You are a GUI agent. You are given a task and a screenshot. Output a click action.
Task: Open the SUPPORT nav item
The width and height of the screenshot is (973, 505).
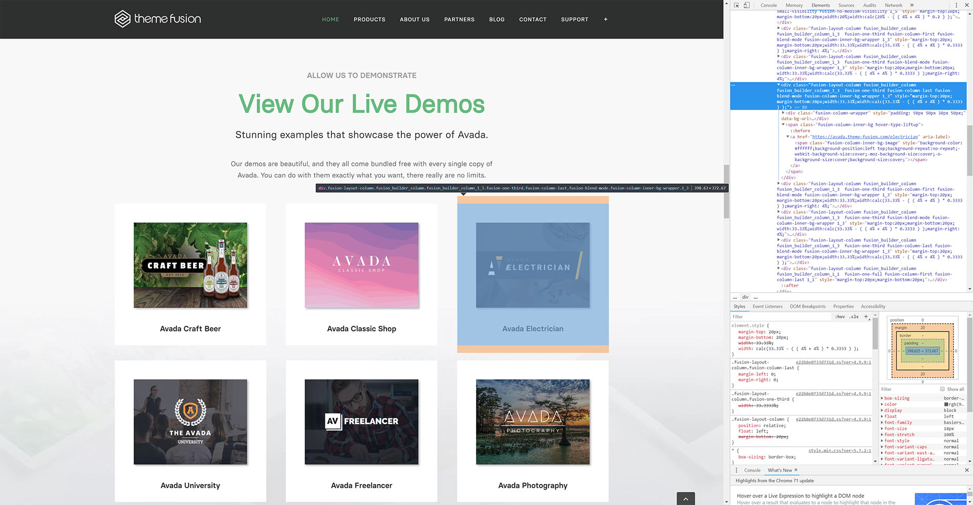pos(574,19)
